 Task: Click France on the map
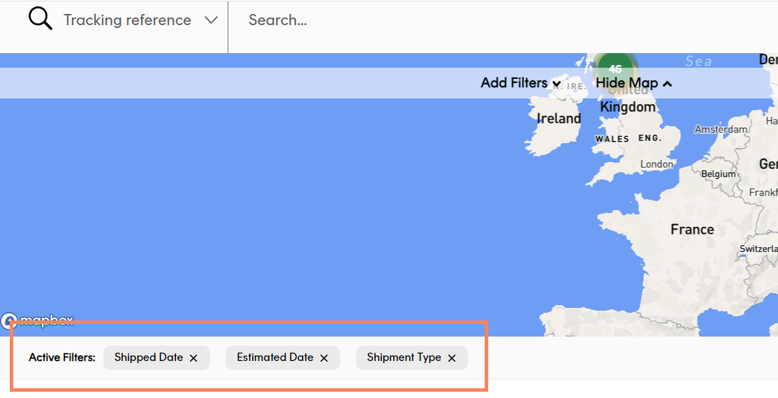pos(691,230)
